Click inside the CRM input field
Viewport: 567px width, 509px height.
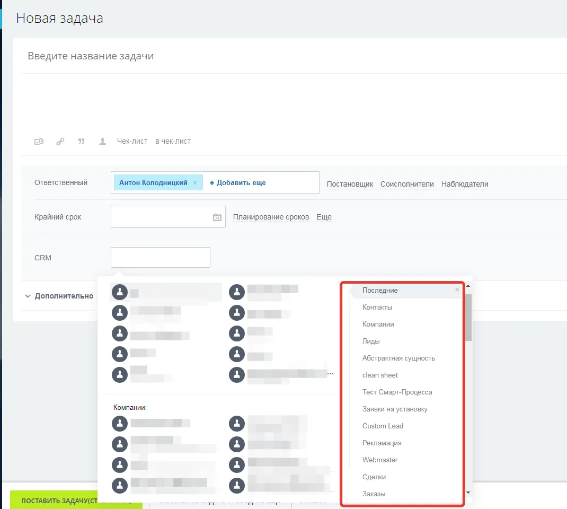click(160, 258)
